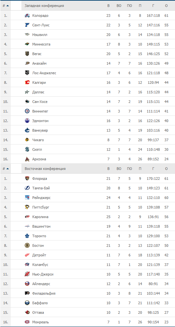Screen dimensions: 175x327
Task: Click the Colorado Avalanche team logo
Action: tap(27, 16)
